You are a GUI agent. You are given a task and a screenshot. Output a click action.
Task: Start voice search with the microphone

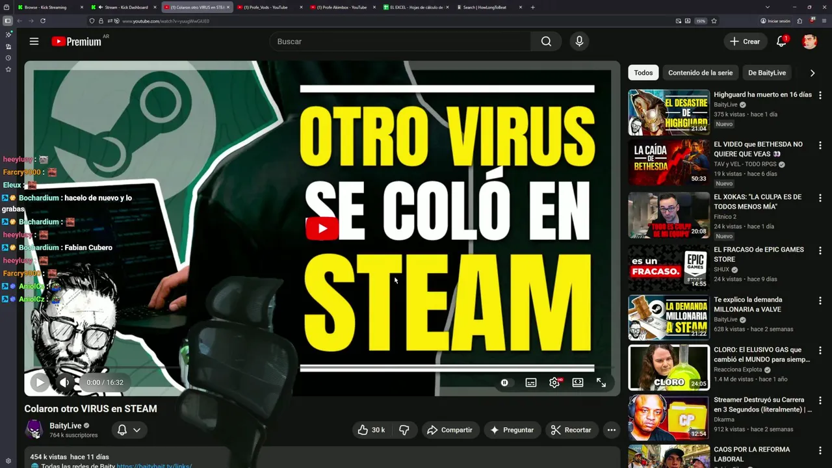[579, 42]
